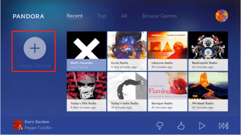The image size is (241, 135).
Task: Open Beatropolis Radio station artwork
Action: click(x=208, y=45)
